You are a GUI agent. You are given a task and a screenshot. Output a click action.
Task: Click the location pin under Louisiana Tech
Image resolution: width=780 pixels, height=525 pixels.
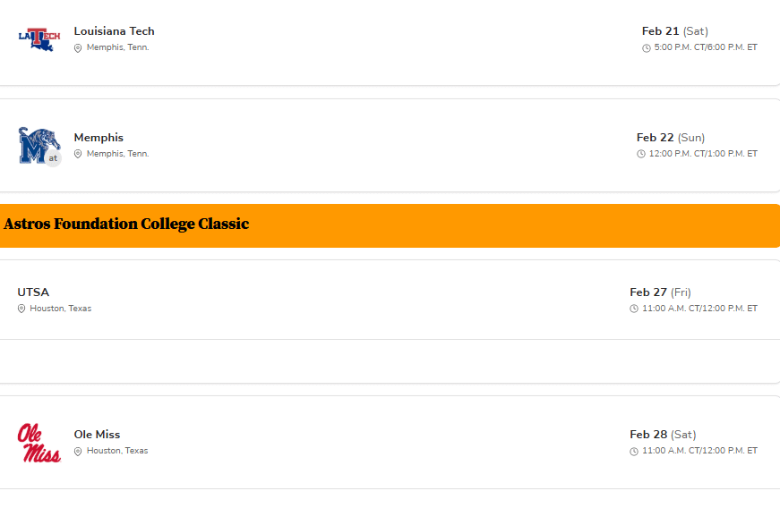pos(78,47)
